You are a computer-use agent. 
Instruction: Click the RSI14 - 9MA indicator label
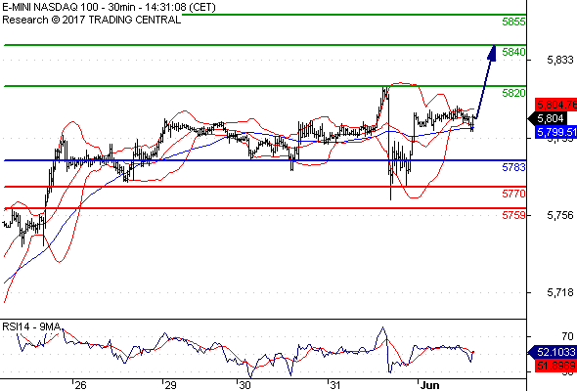[31, 326]
